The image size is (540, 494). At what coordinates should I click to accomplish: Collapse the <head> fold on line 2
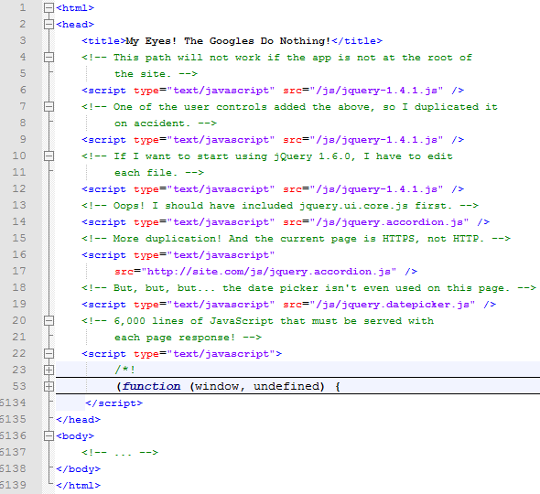[49, 24]
